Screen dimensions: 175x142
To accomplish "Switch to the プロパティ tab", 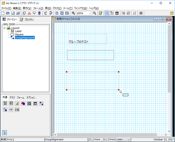I will (27, 19).
